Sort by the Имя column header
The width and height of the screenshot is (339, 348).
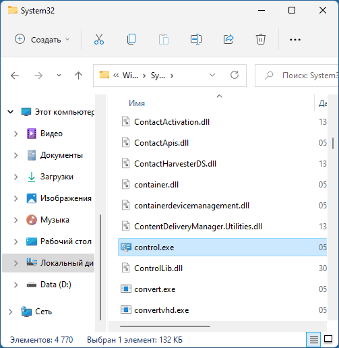pos(137,103)
